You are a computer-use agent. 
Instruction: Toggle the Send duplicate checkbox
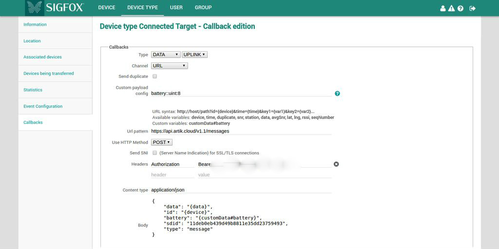(154, 77)
